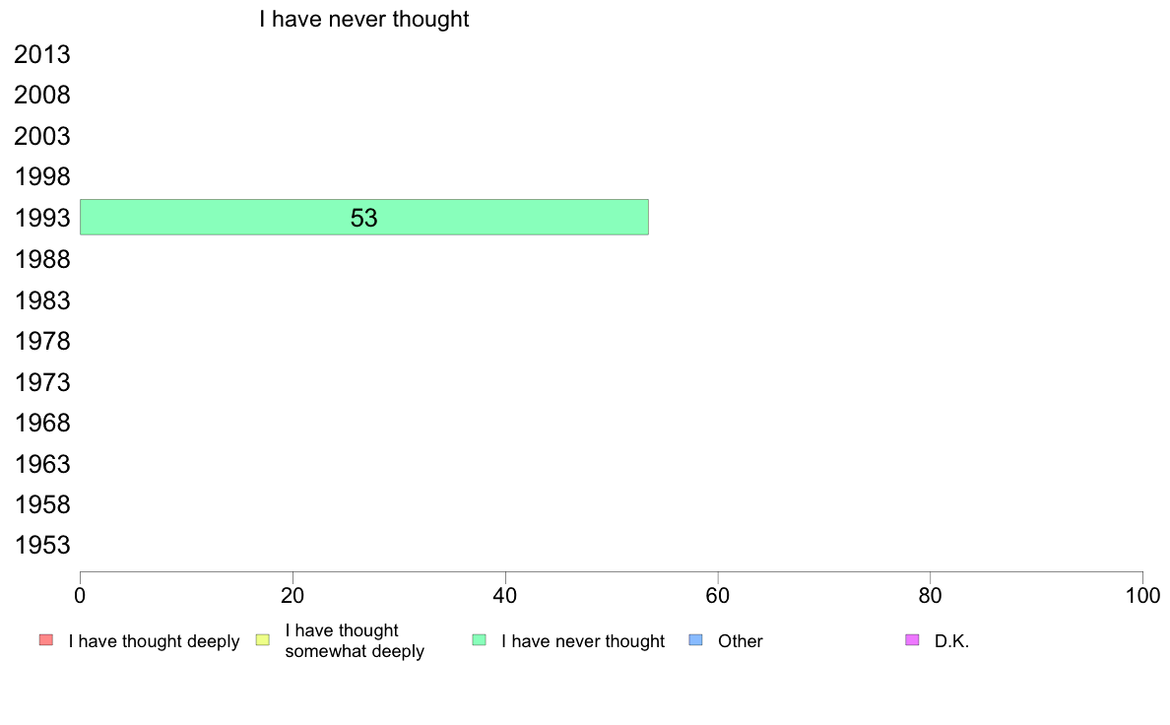
Task: Select the 2013 year label
Action: [x=41, y=54]
